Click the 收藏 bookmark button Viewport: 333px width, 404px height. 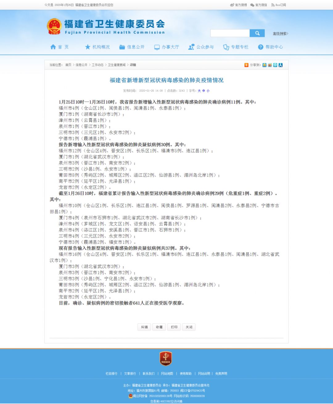tap(159, 327)
